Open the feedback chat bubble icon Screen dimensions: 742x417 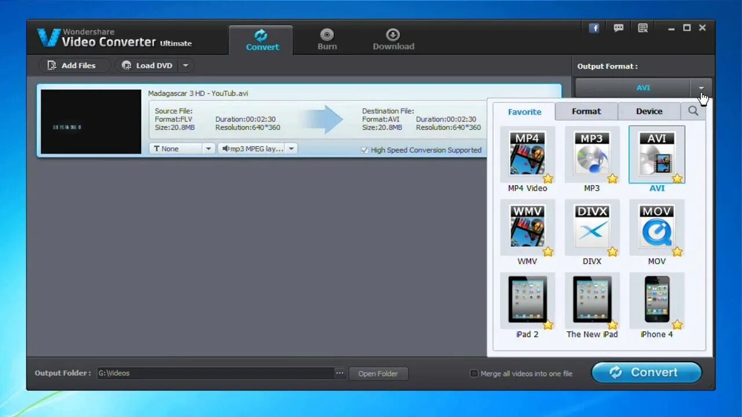coord(619,28)
